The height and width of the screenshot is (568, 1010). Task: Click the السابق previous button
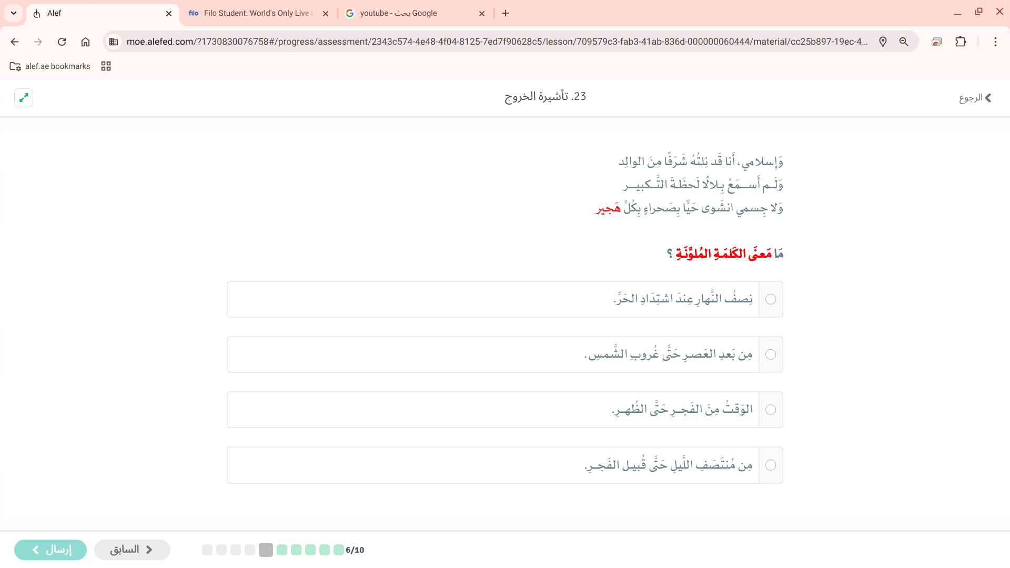(x=132, y=550)
